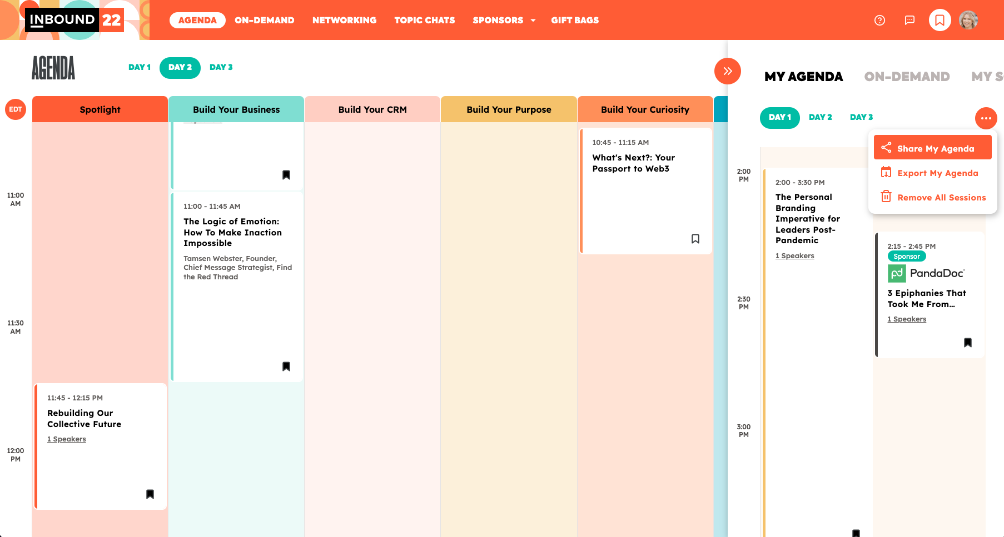The height and width of the screenshot is (537, 1004).
Task: Click the EDT timezone badge
Action: tap(16, 109)
